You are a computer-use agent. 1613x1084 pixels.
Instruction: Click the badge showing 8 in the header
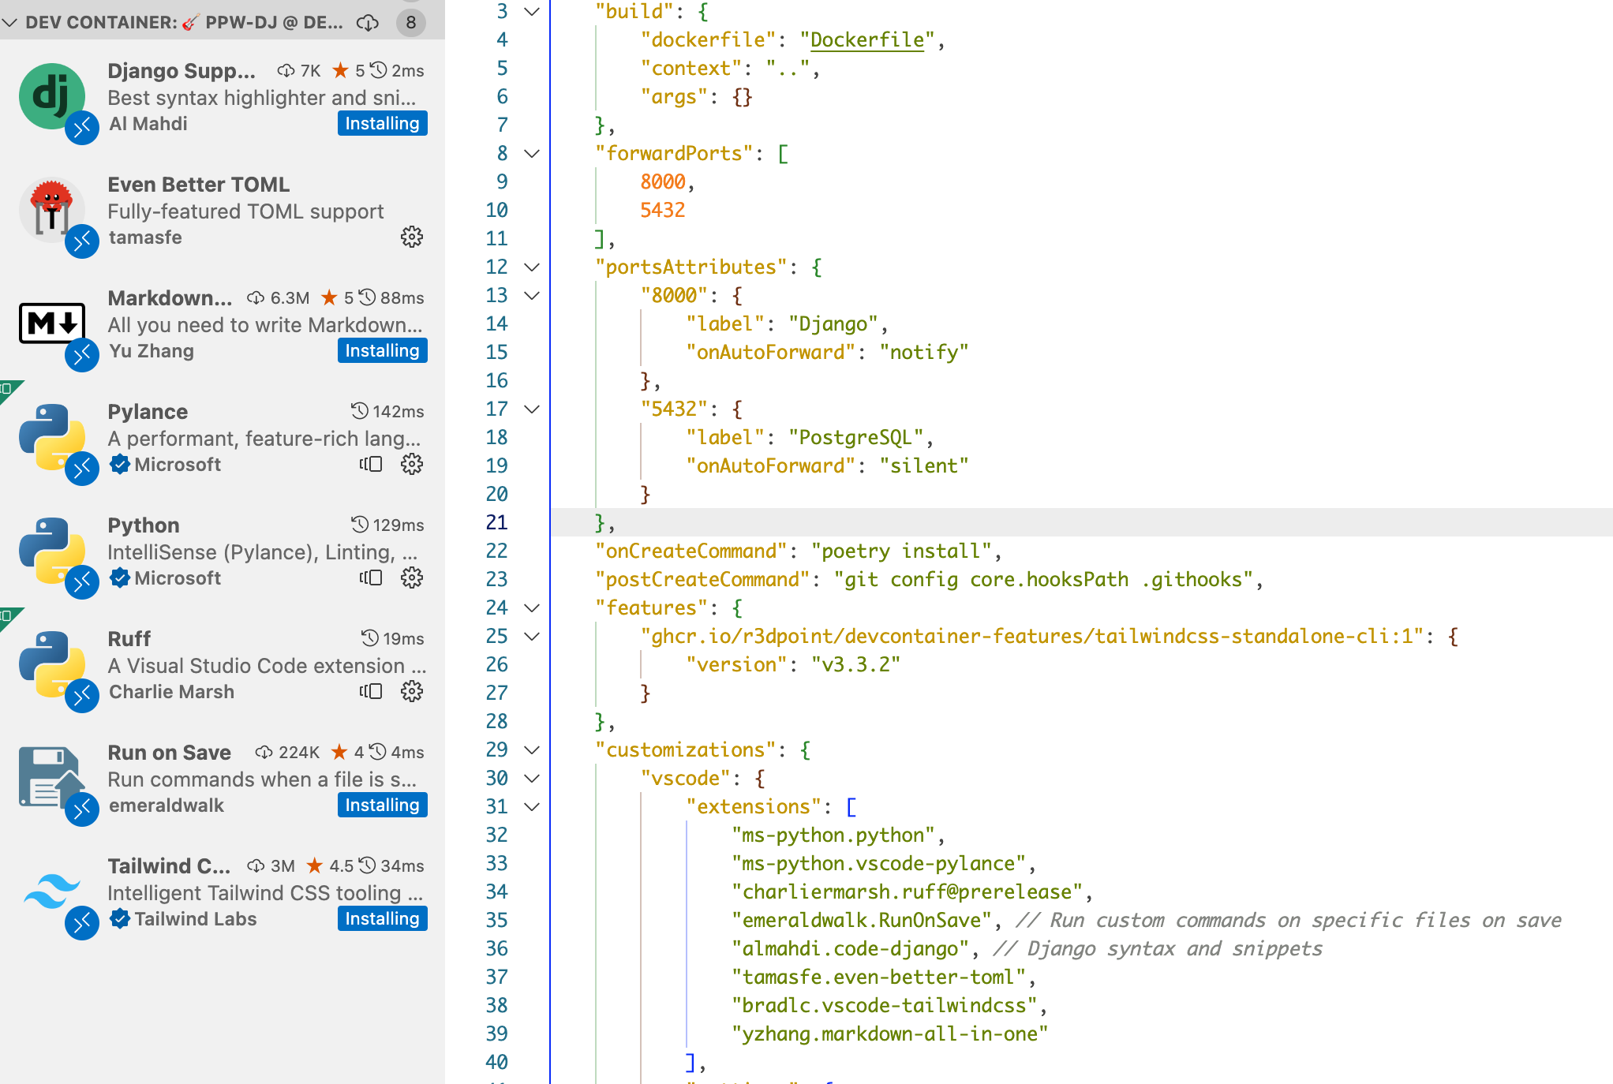pyautogui.click(x=410, y=23)
